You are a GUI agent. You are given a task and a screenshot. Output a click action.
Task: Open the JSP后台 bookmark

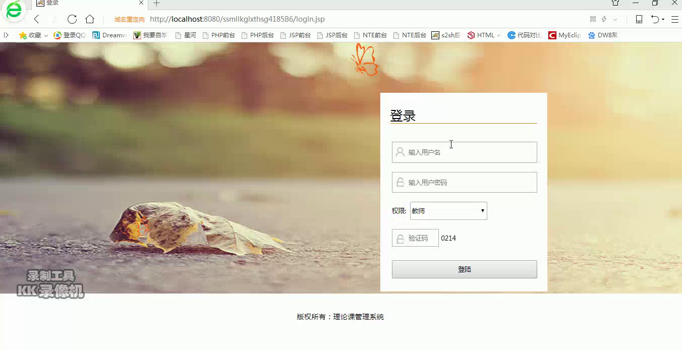[x=332, y=35]
